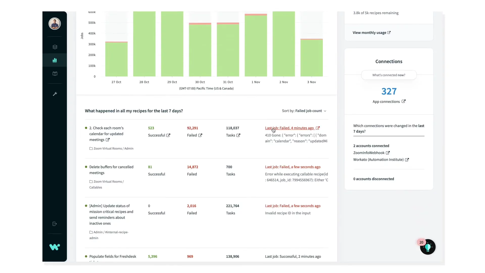Click the logout icon in sidebar
485x273 pixels.
(55, 224)
